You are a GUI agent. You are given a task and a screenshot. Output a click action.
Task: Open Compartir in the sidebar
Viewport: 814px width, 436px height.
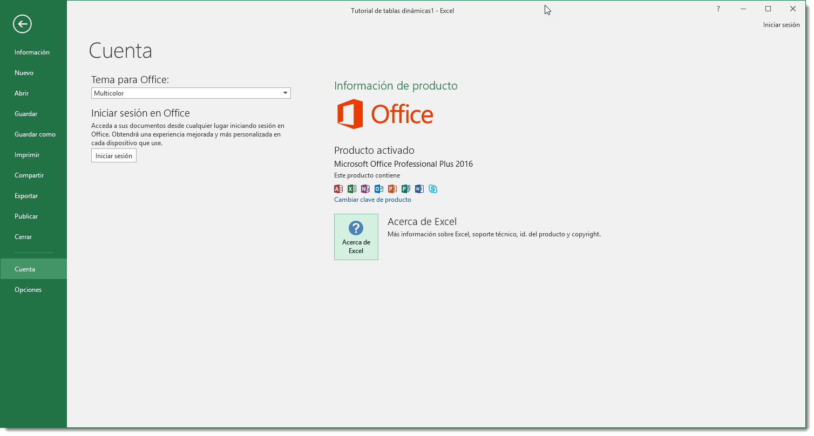[x=33, y=175]
